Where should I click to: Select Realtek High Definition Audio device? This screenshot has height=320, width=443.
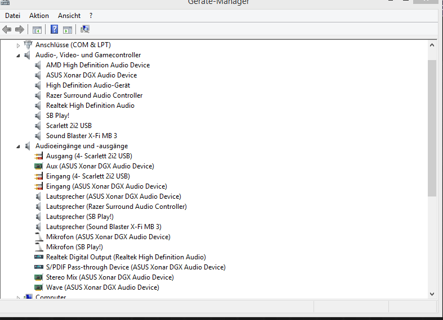coord(90,106)
